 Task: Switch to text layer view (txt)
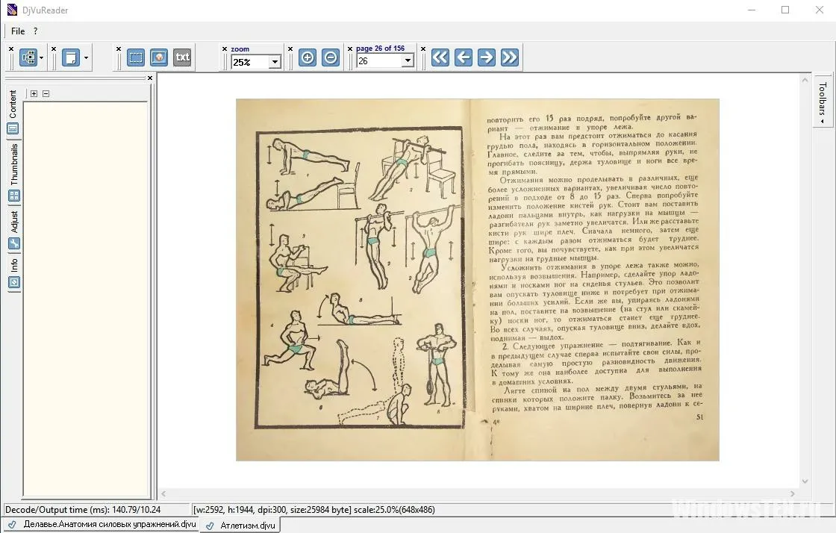pos(182,57)
